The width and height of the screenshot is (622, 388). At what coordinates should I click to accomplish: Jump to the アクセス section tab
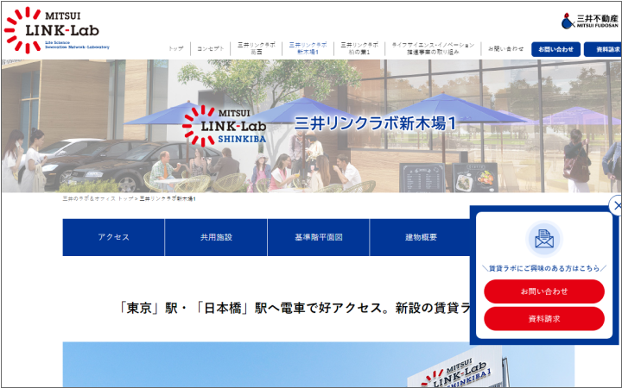click(x=113, y=237)
